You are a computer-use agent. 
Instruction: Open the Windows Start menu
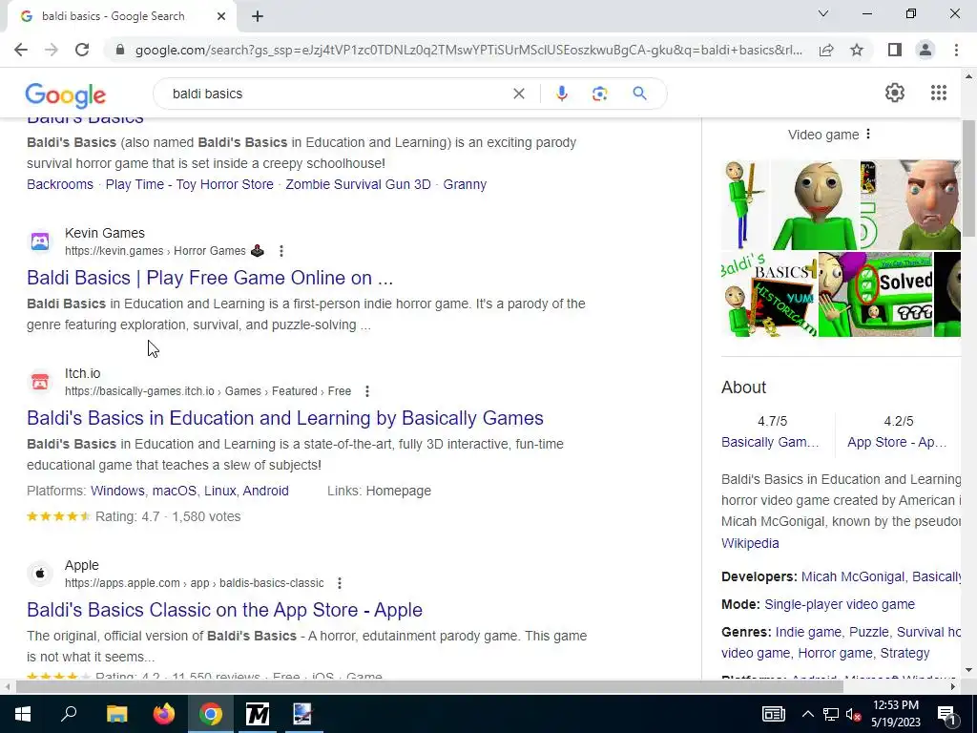pos(23,714)
